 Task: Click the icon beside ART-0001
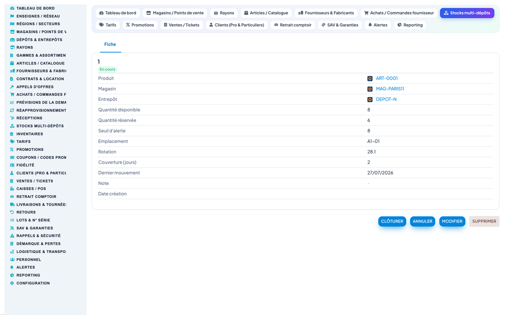point(370,78)
